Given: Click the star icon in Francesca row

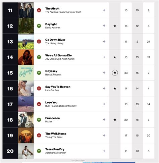Looking at the screenshot, I should tap(115, 120).
